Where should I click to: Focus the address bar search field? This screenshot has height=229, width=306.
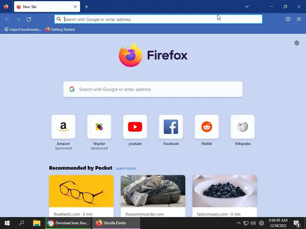[x=158, y=19]
